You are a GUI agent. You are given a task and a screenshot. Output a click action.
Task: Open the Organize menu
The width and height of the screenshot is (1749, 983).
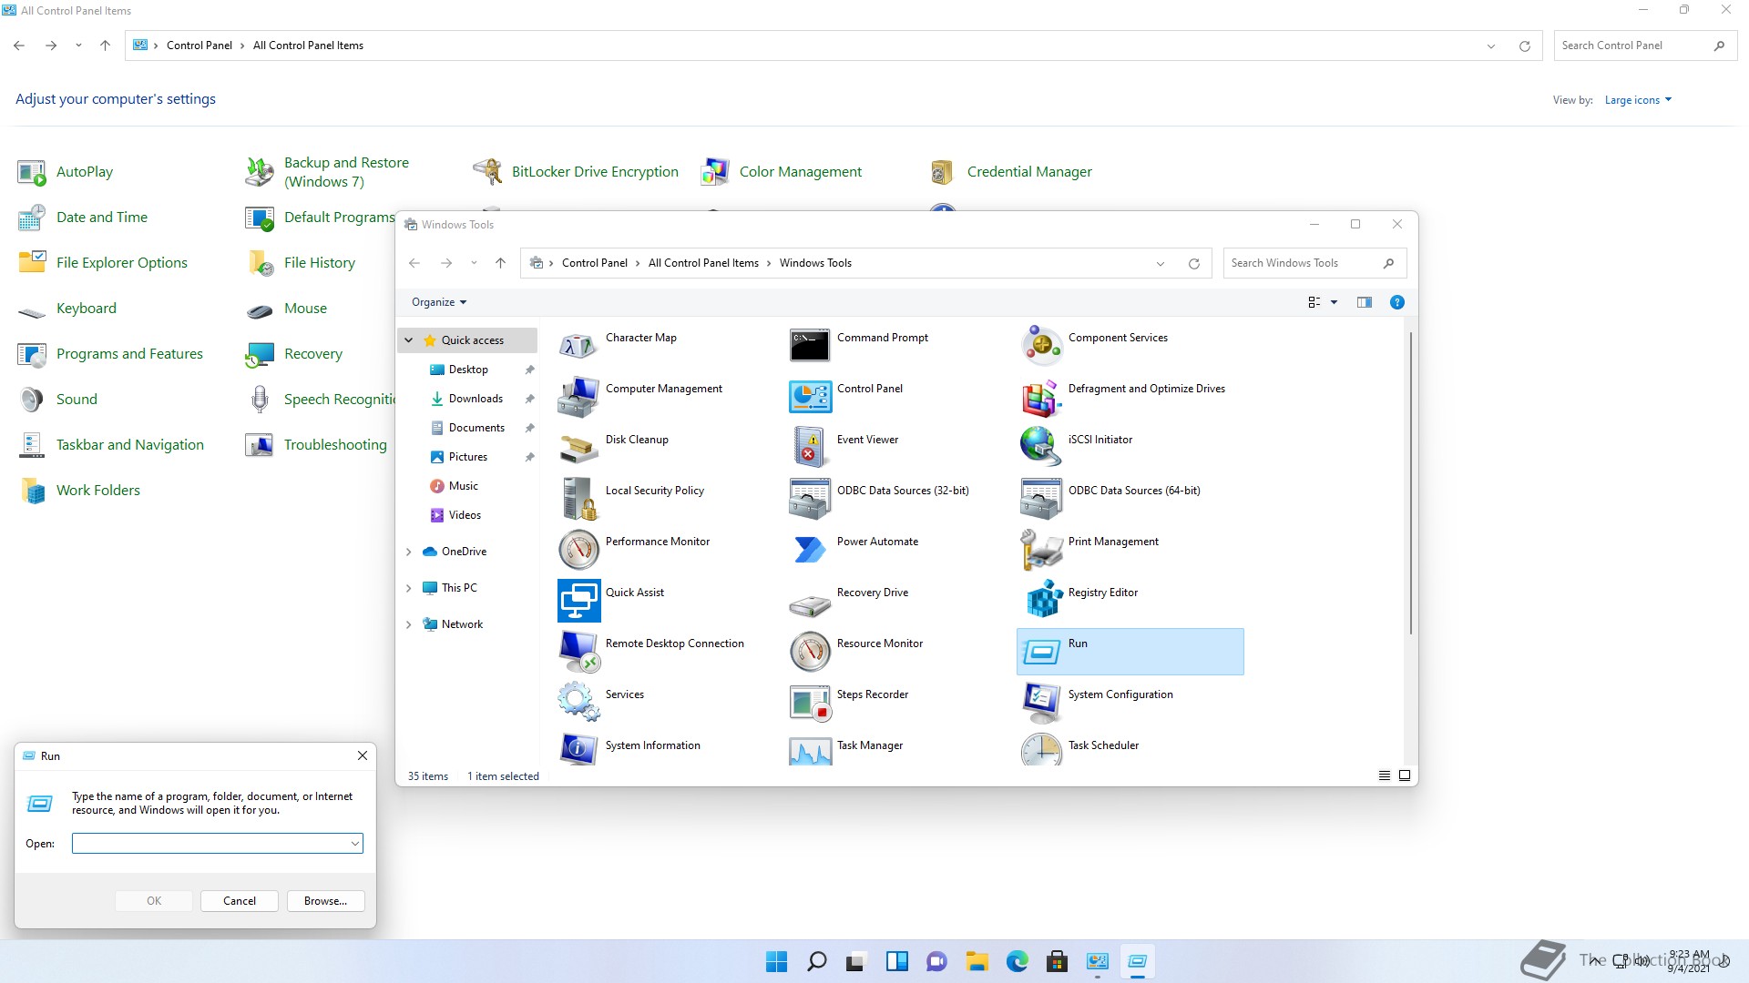(x=439, y=302)
